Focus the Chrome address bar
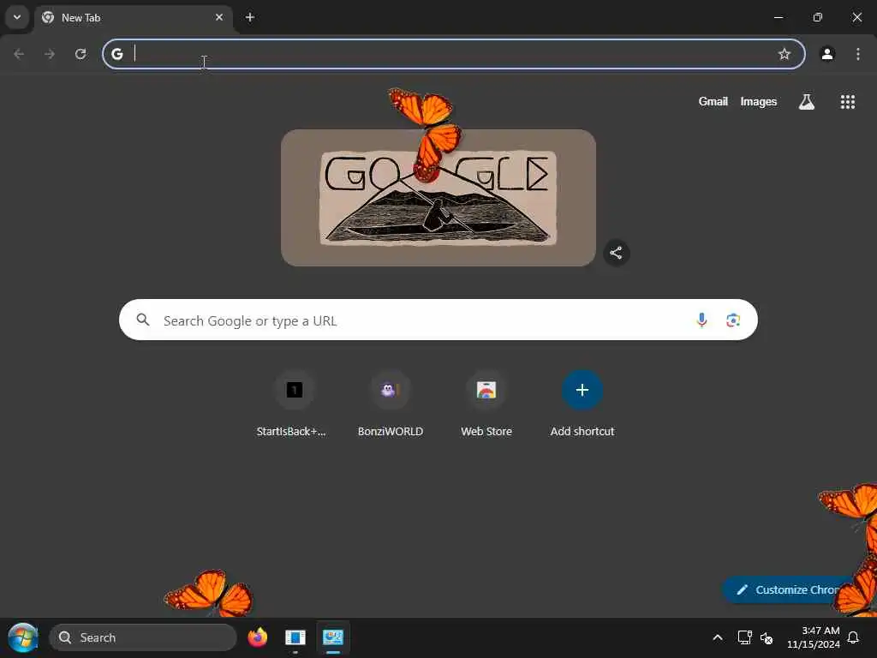This screenshot has height=658, width=877. (454, 54)
